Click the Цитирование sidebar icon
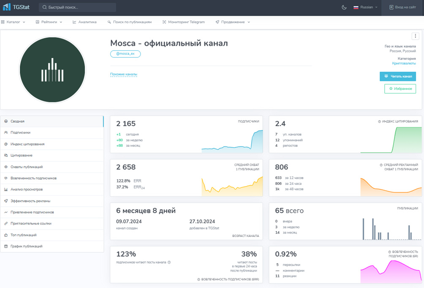424x288 pixels. (x=6, y=155)
